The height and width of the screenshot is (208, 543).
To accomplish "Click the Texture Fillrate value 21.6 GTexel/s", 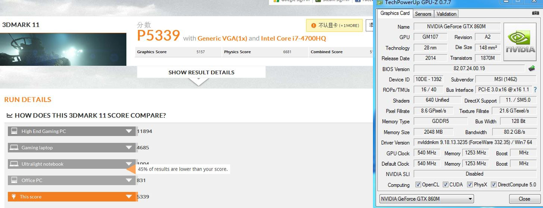I will click(514, 111).
